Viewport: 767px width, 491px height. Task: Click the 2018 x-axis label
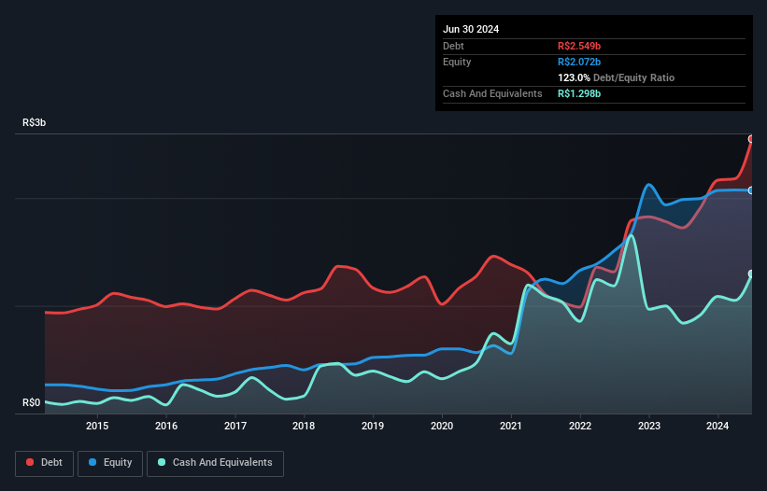tap(304, 426)
